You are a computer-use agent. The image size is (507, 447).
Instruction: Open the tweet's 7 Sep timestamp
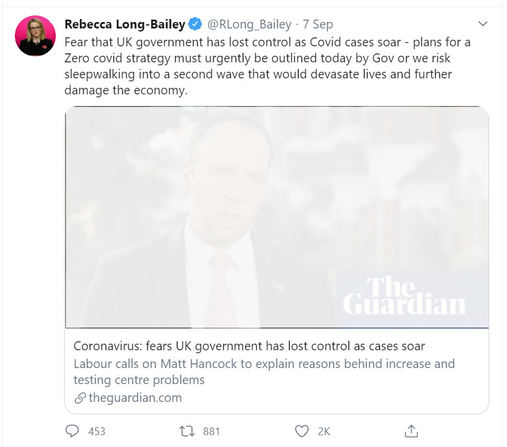point(318,24)
